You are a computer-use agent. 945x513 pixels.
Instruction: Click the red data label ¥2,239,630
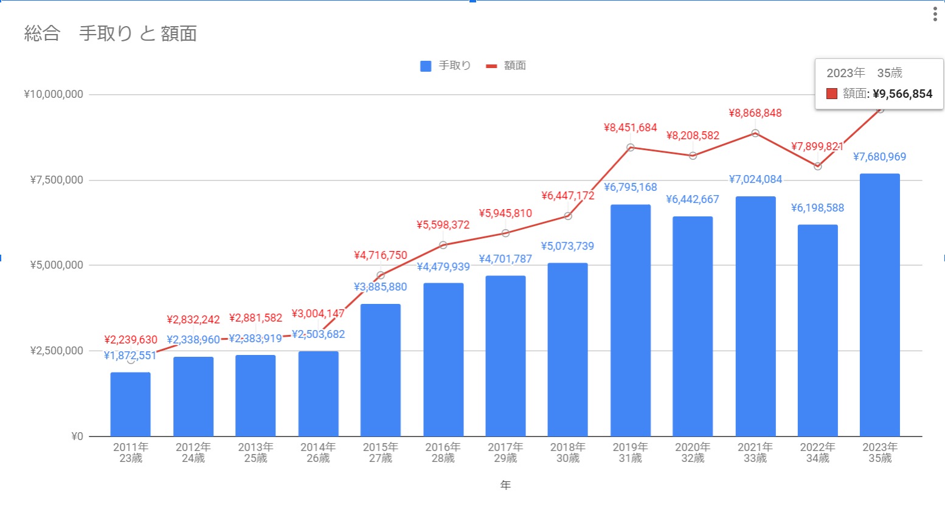coord(131,340)
